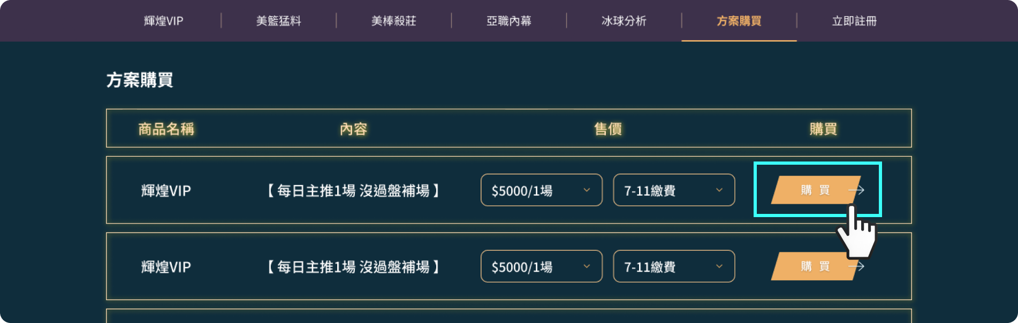
Task: Open the 冰球分析 tab
Action: 624,21
